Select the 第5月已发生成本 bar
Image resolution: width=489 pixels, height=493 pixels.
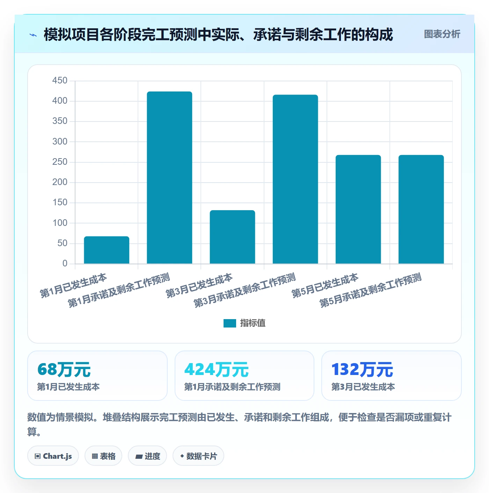coord(358,209)
